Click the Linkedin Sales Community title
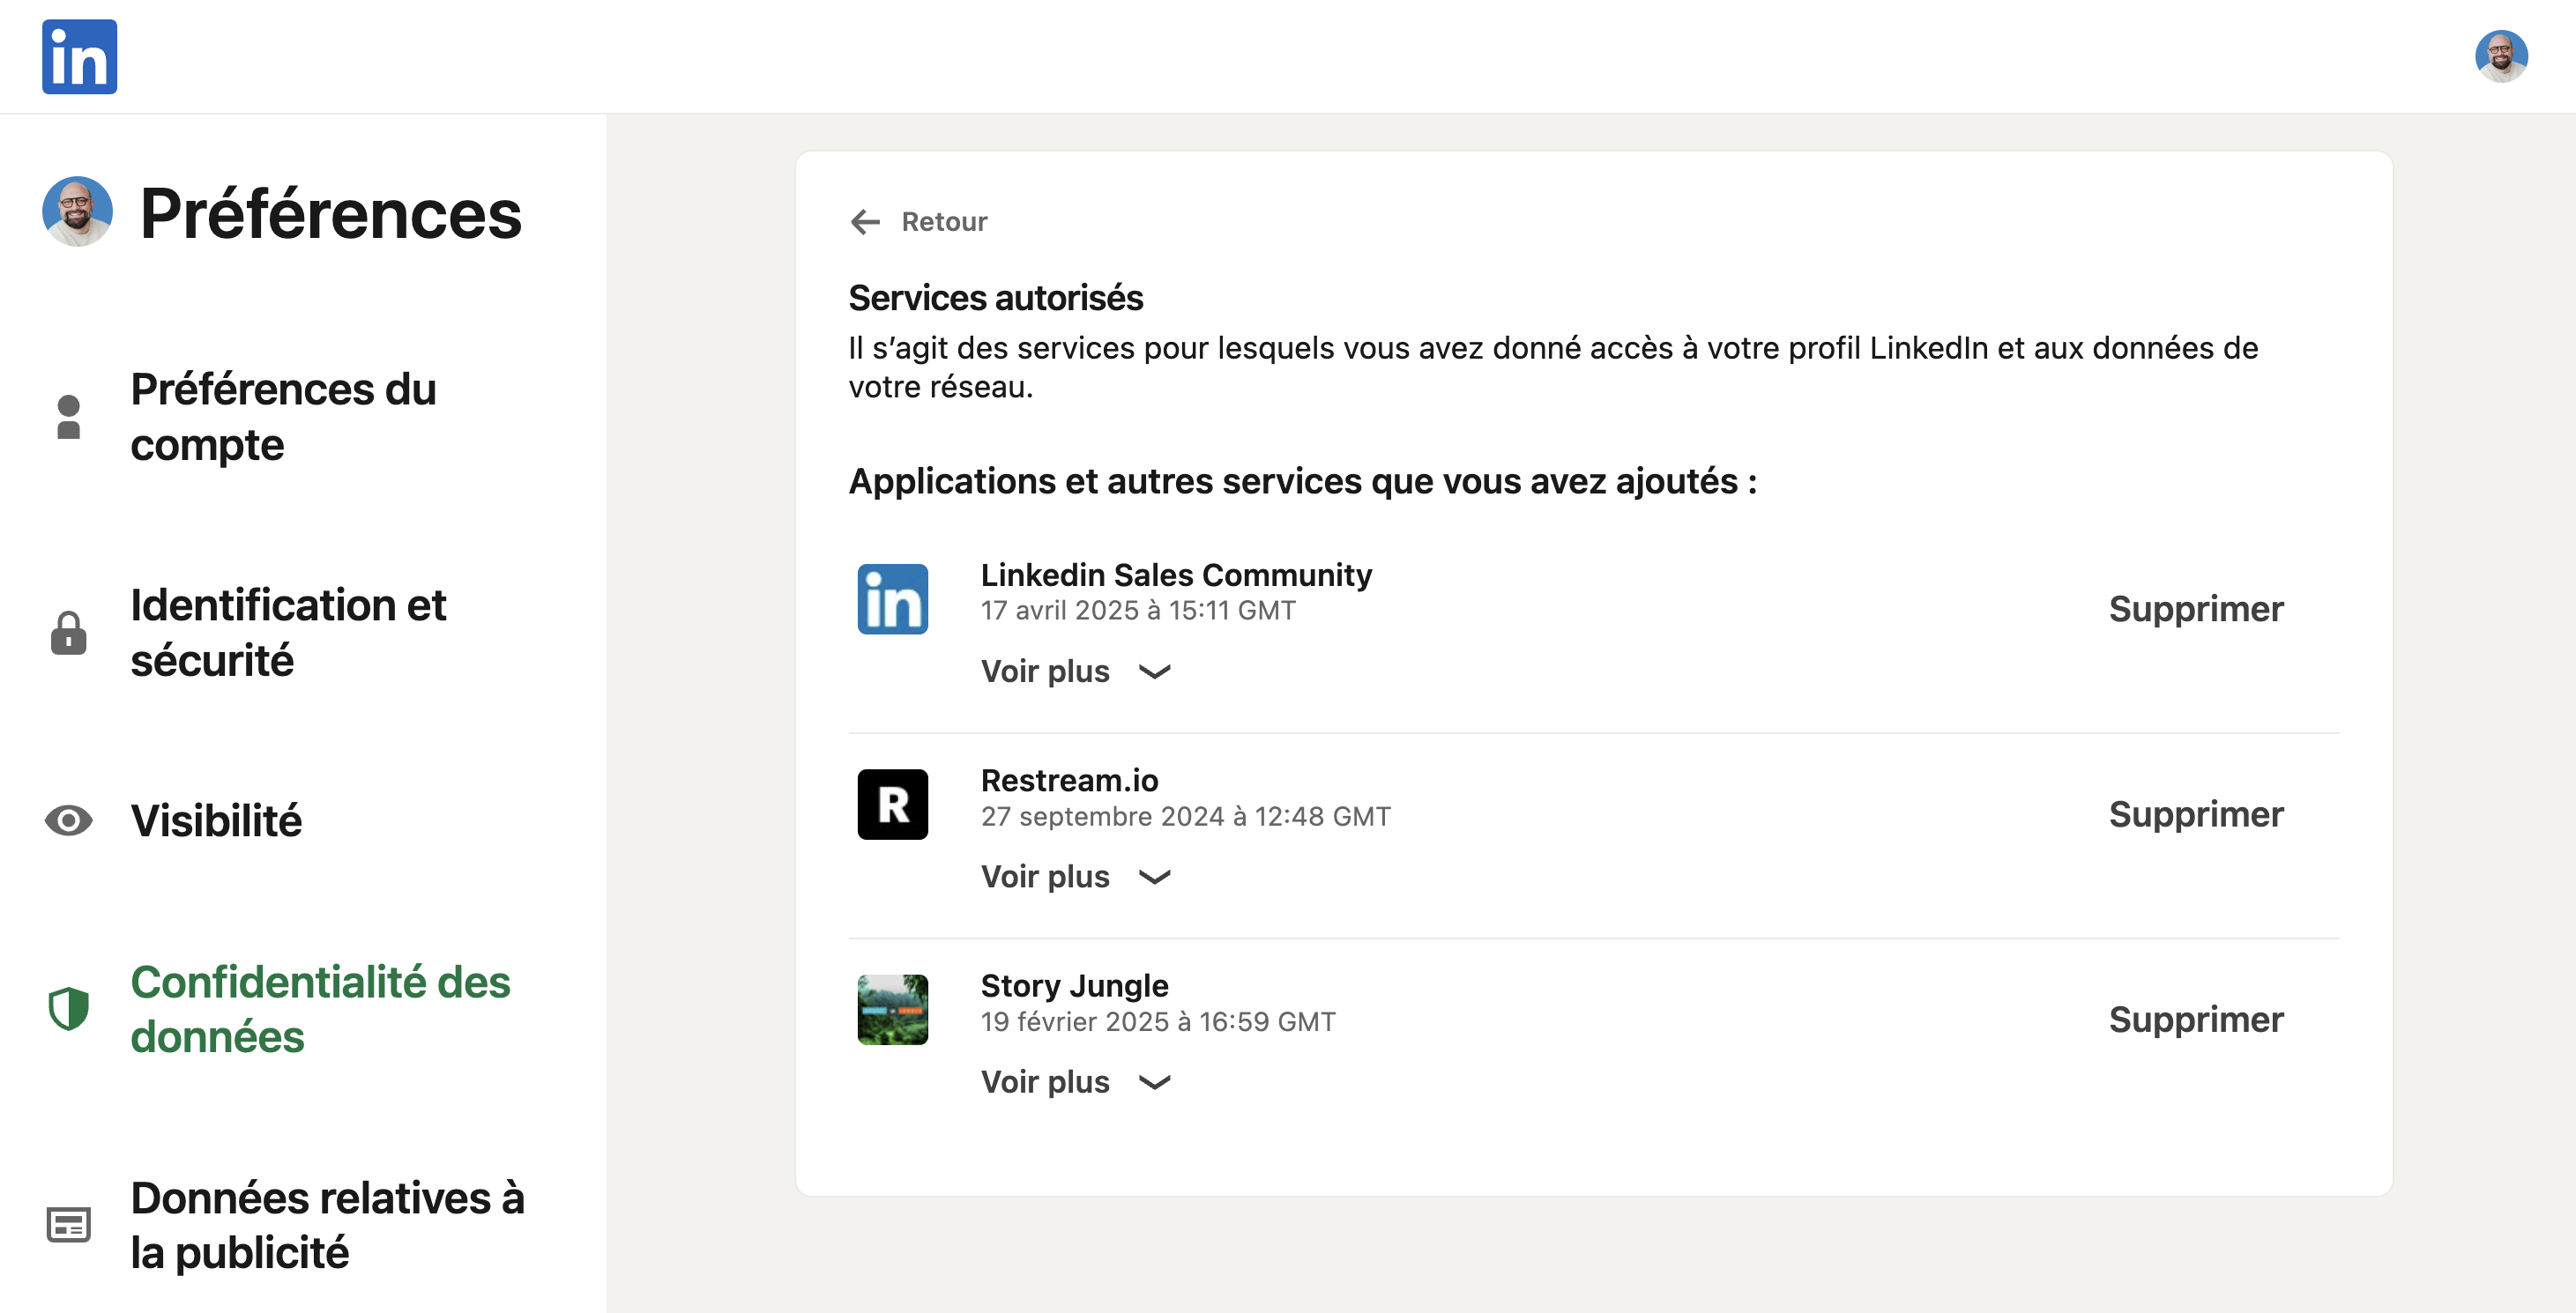 (x=1176, y=575)
